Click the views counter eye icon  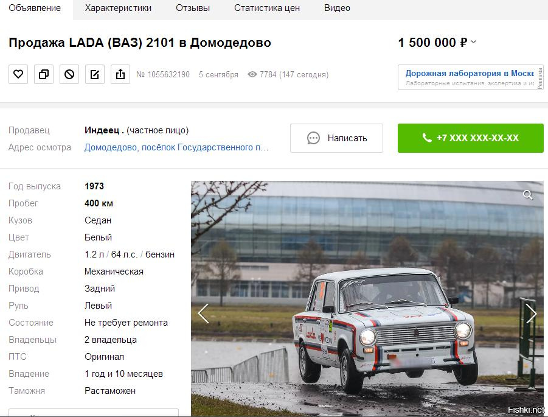pyautogui.click(x=252, y=74)
